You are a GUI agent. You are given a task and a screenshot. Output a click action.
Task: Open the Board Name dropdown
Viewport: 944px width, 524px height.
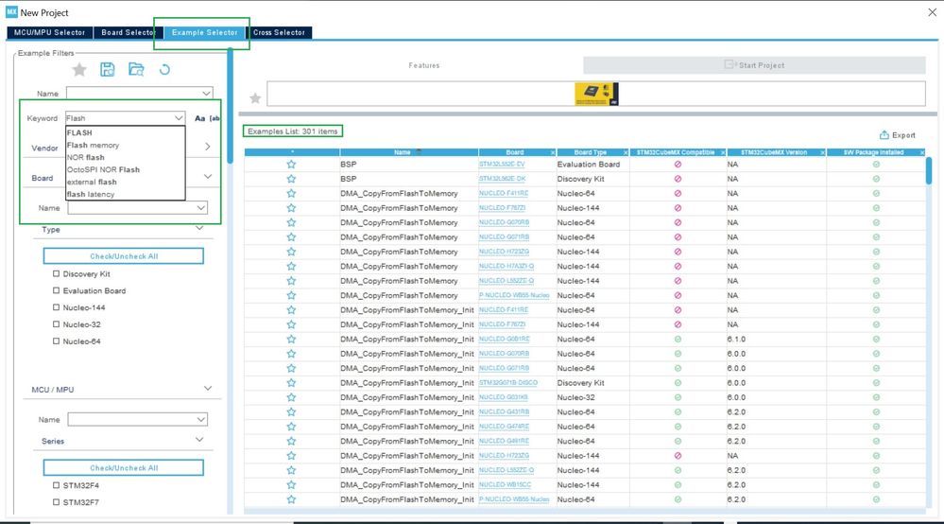201,208
